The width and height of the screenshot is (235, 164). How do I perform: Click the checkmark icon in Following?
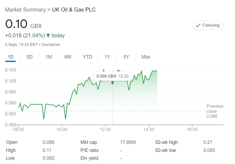198,25
